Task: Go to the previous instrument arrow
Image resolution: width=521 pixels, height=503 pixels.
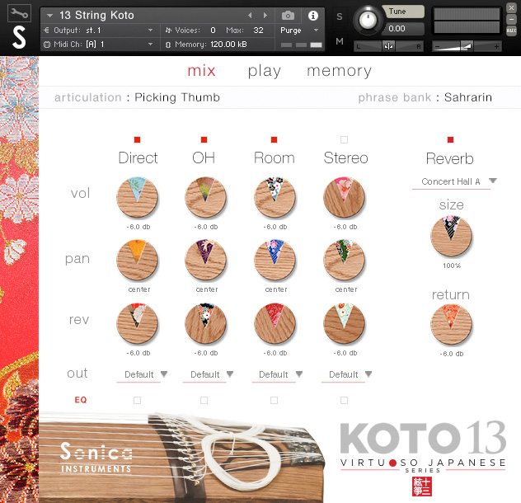Action: coord(250,16)
